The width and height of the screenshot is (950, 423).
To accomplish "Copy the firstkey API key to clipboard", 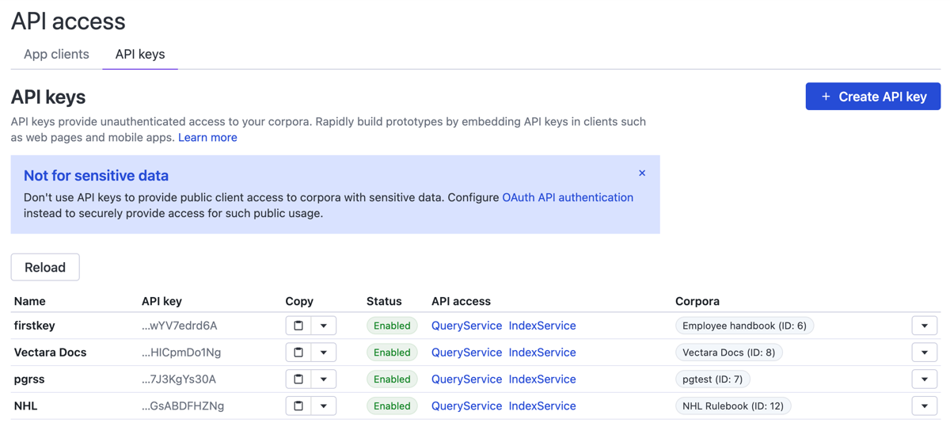I will coord(298,326).
